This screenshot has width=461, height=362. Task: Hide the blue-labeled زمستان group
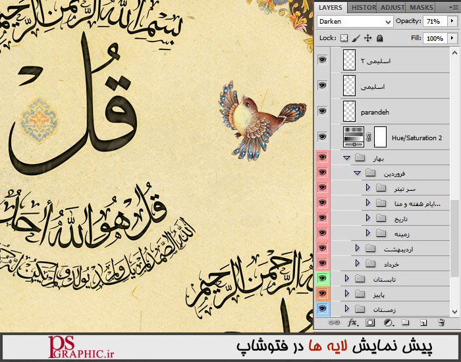point(323,309)
